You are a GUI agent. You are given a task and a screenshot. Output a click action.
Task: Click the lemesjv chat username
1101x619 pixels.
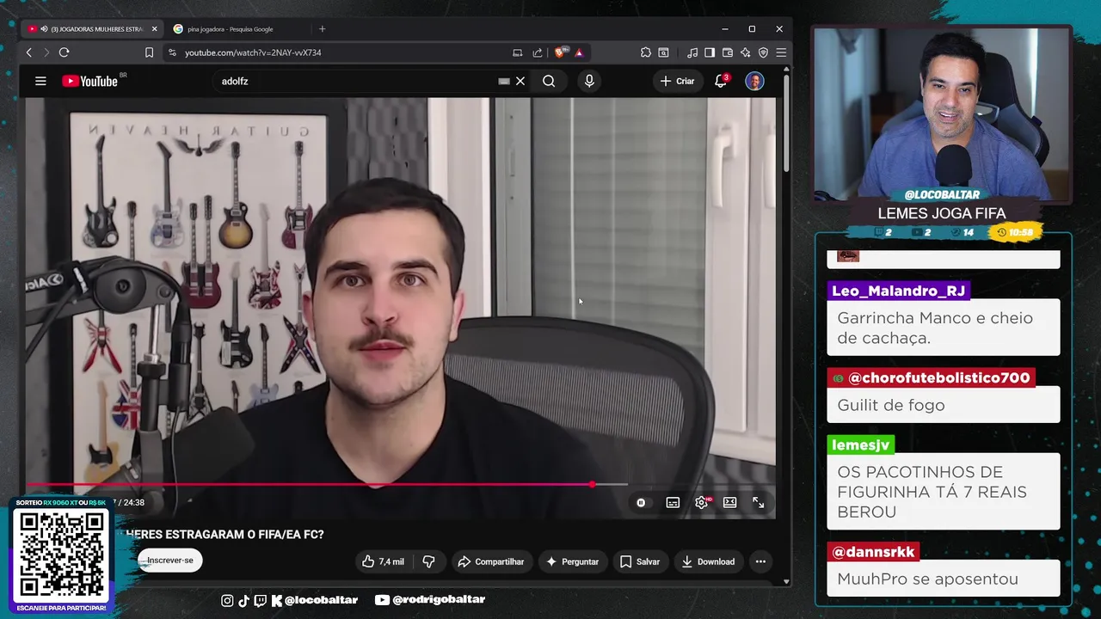click(x=860, y=445)
